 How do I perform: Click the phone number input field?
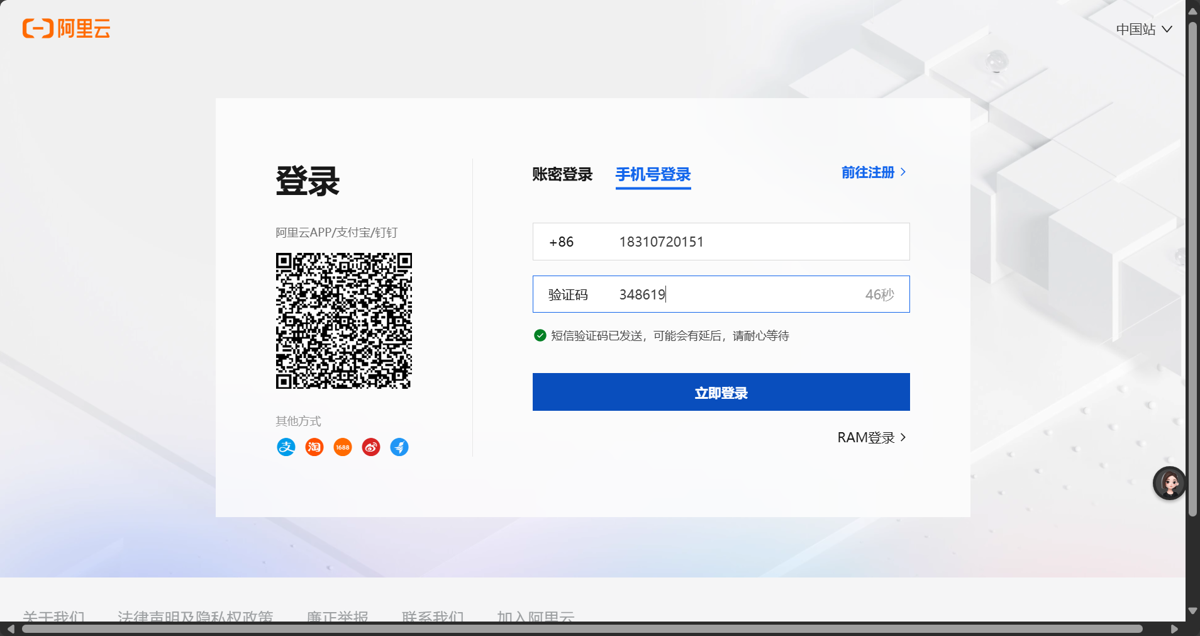[x=755, y=242]
